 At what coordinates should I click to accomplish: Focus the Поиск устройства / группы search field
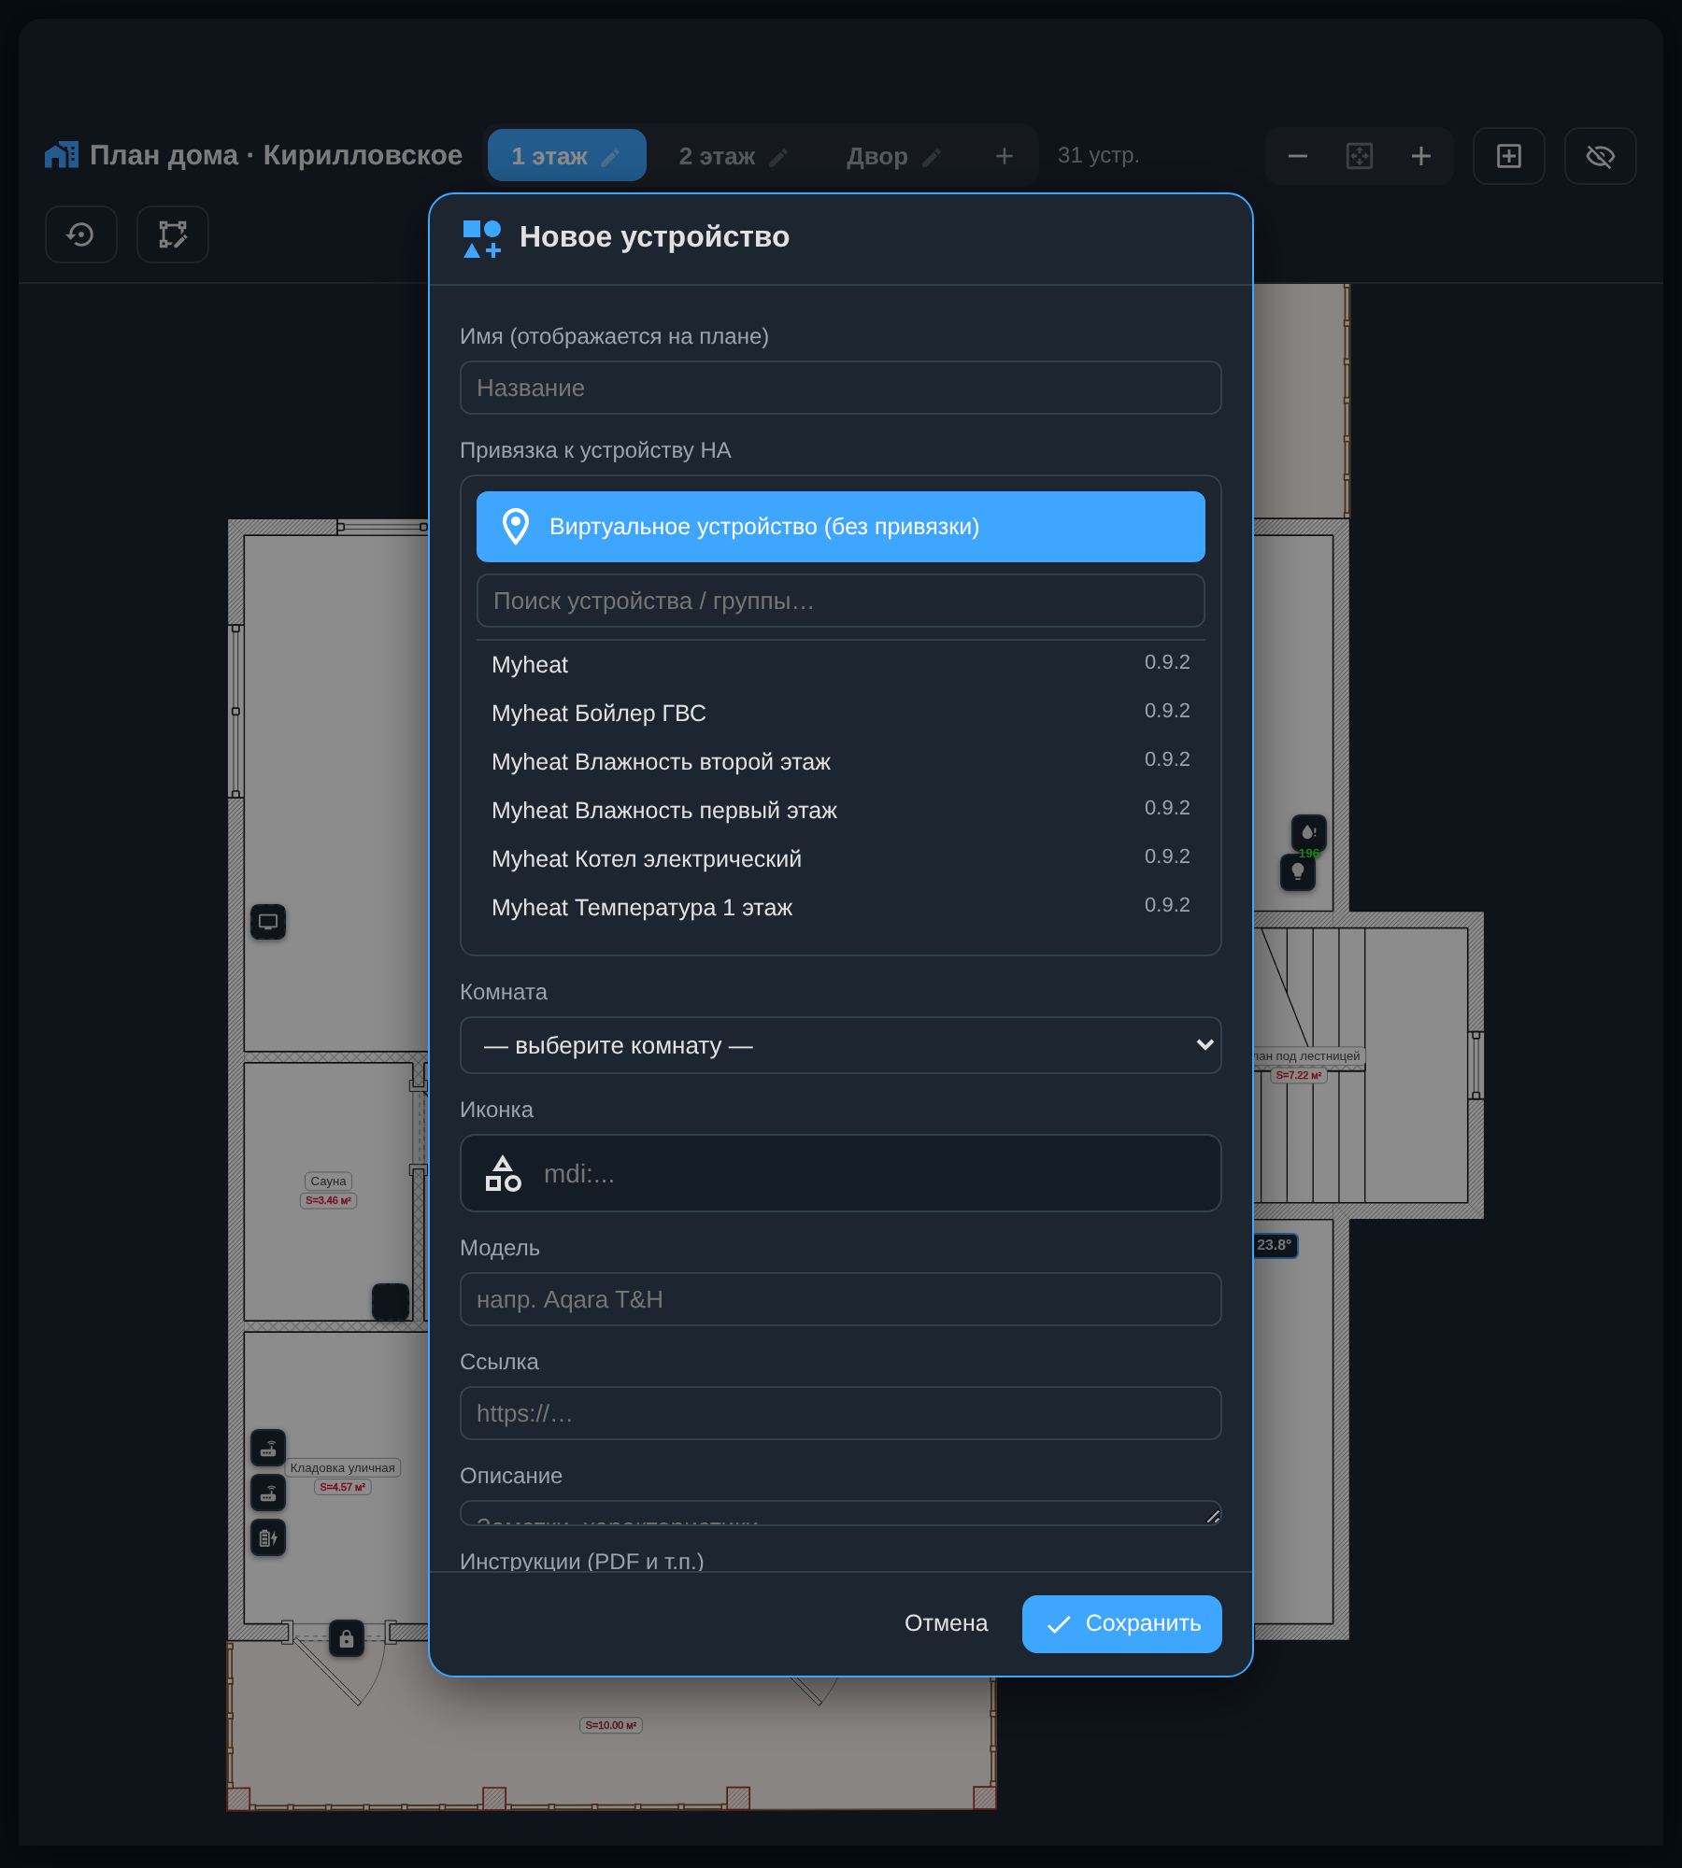pyautogui.click(x=841, y=601)
